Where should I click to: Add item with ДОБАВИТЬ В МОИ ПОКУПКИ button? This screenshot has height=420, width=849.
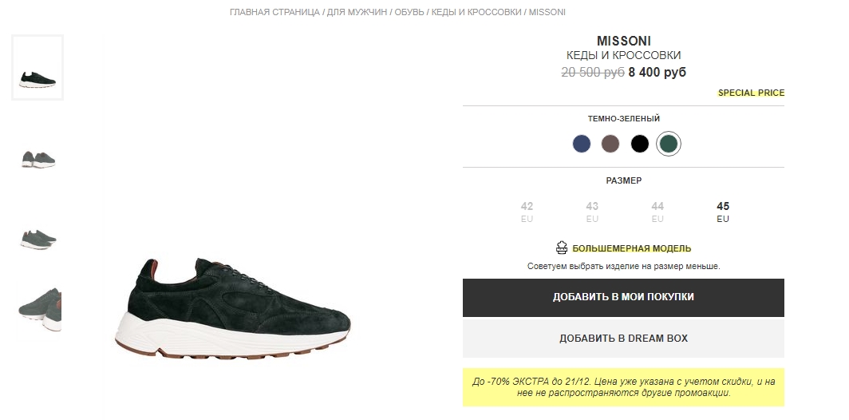(623, 298)
